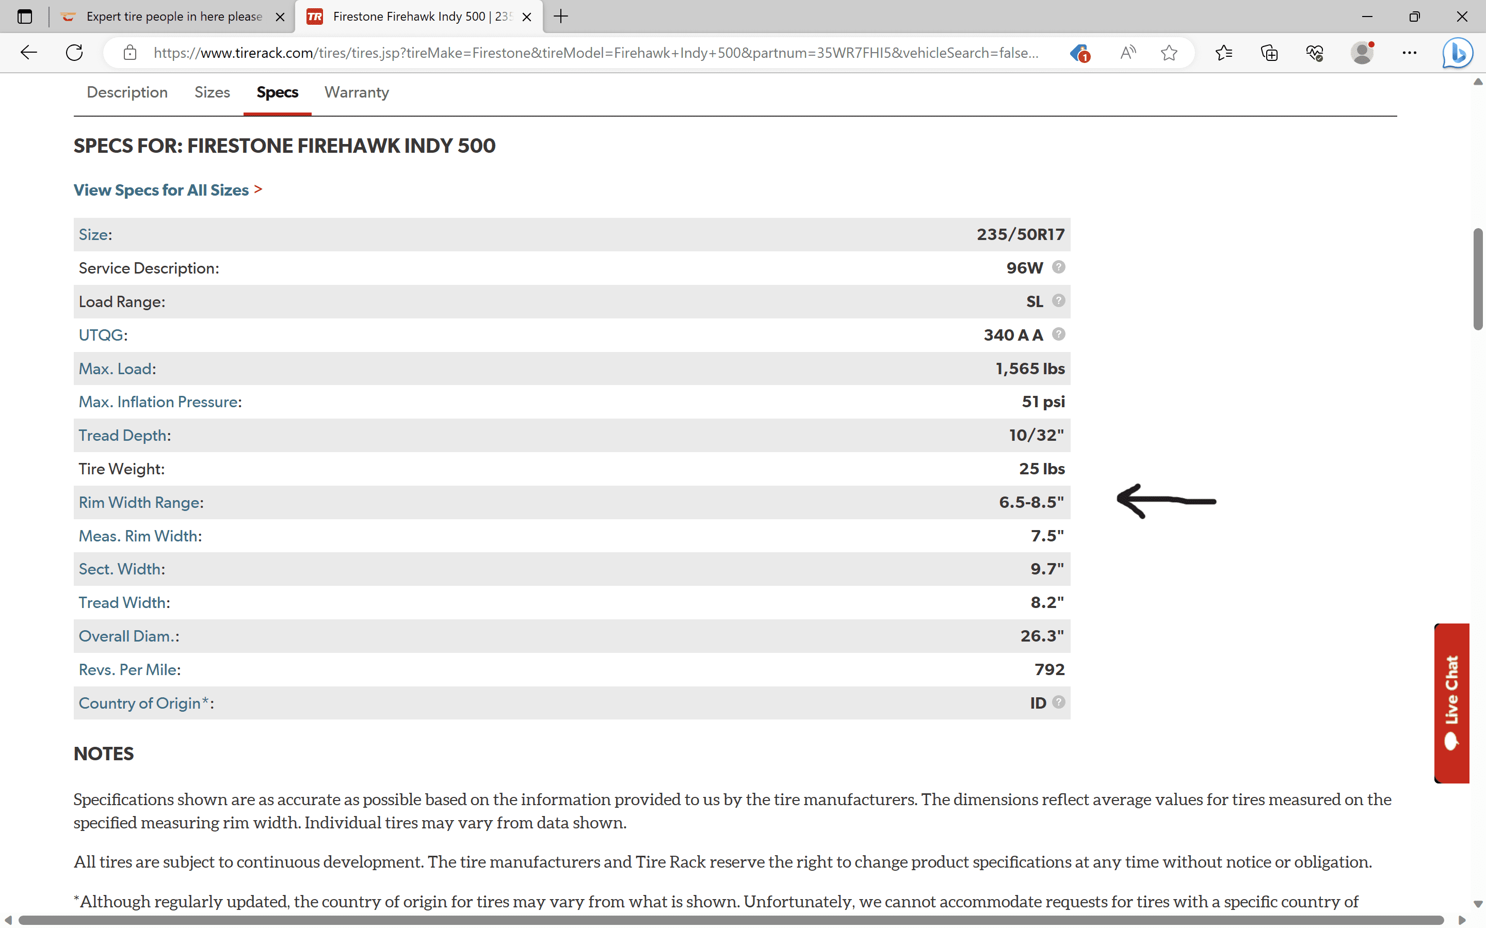Screen dimensions: 1486x928
Task: Open browser settings via ellipsis menu
Action: [1409, 53]
